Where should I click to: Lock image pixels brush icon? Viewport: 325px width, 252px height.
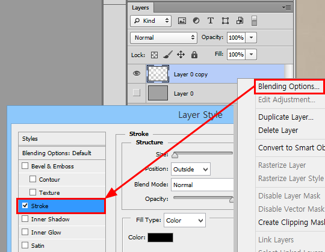(x=168, y=55)
